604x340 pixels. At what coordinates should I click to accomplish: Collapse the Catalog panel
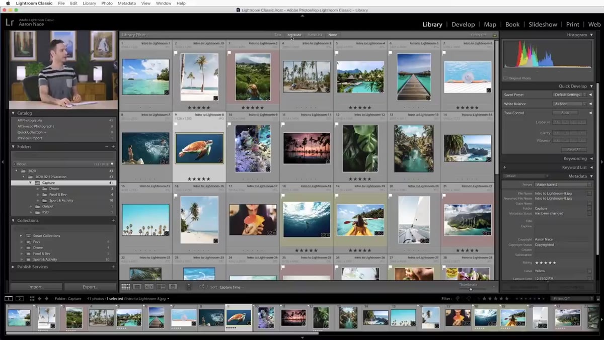(x=13, y=113)
